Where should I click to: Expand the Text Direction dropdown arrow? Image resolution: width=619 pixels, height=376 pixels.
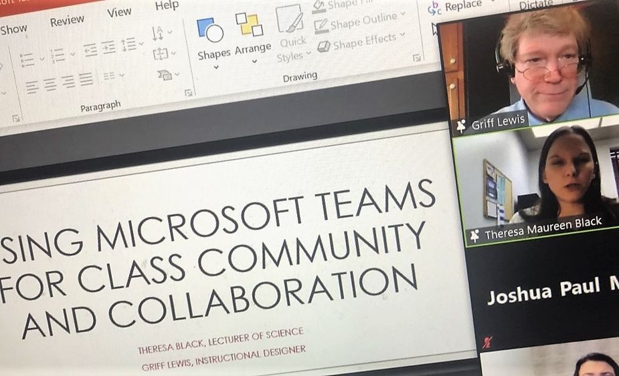pos(170,31)
